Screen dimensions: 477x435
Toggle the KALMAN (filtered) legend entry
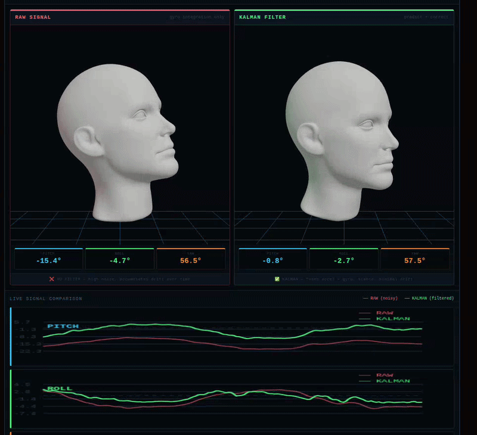[x=430, y=299]
